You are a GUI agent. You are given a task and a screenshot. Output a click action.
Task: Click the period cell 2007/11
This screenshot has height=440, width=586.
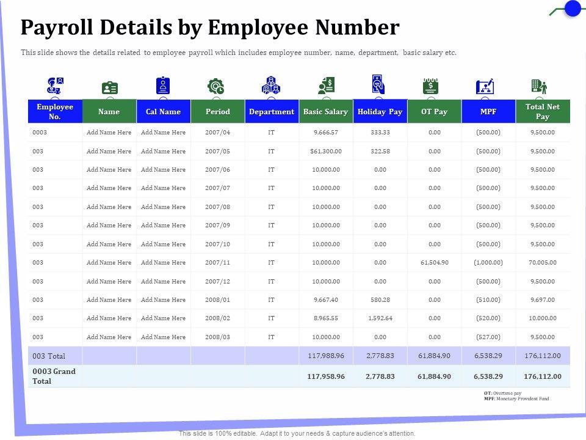point(217,263)
